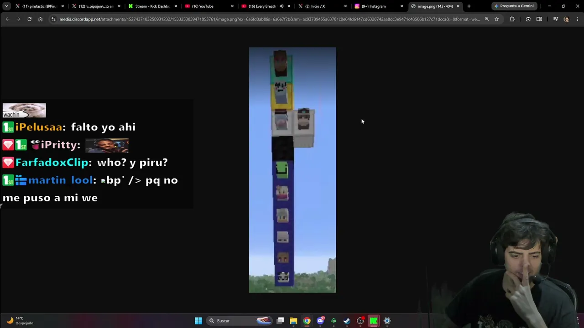Viewport: 584px width, 328px height.
Task: Switch to the Stream - Kick Dashboard tab
Action: click(152, 6)
